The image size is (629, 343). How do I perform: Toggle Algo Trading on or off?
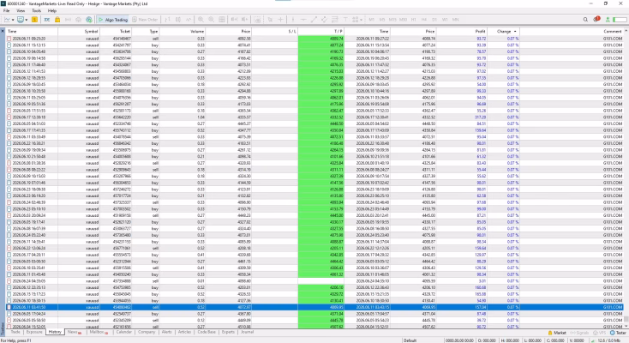tap(113, 19)
